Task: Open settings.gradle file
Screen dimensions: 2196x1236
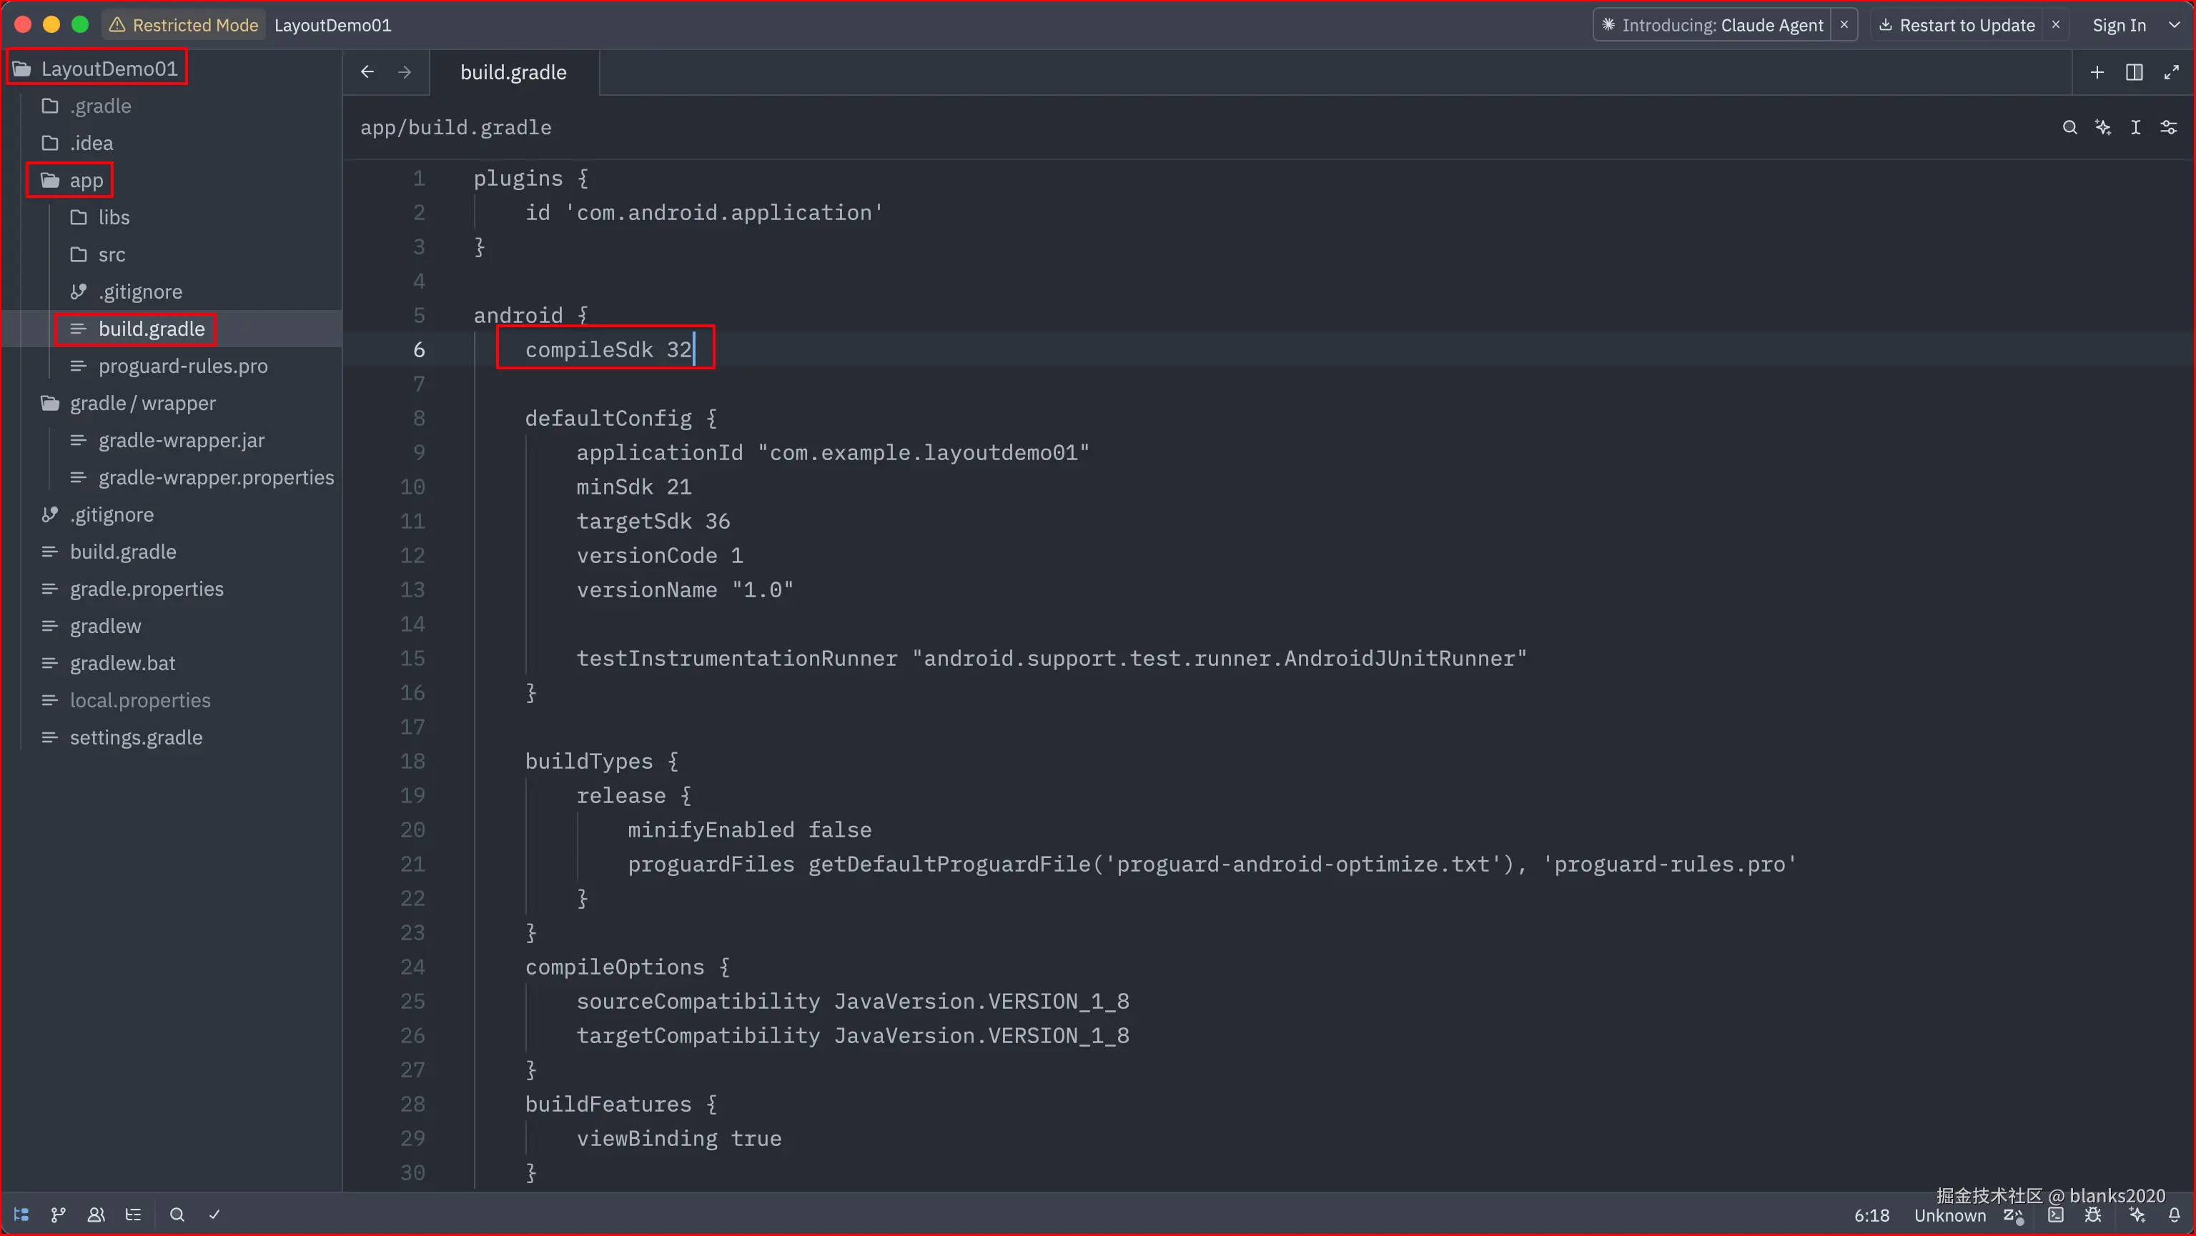Action: click(123, 738)
